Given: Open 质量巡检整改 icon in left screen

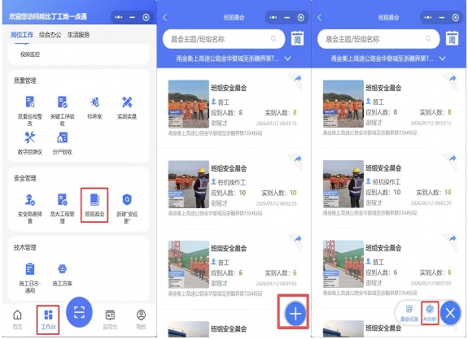Looking at the screenshot, I should tap(30, 102).
